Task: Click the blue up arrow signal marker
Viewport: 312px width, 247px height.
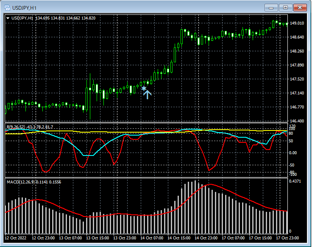Action: [x=147, y=94]
